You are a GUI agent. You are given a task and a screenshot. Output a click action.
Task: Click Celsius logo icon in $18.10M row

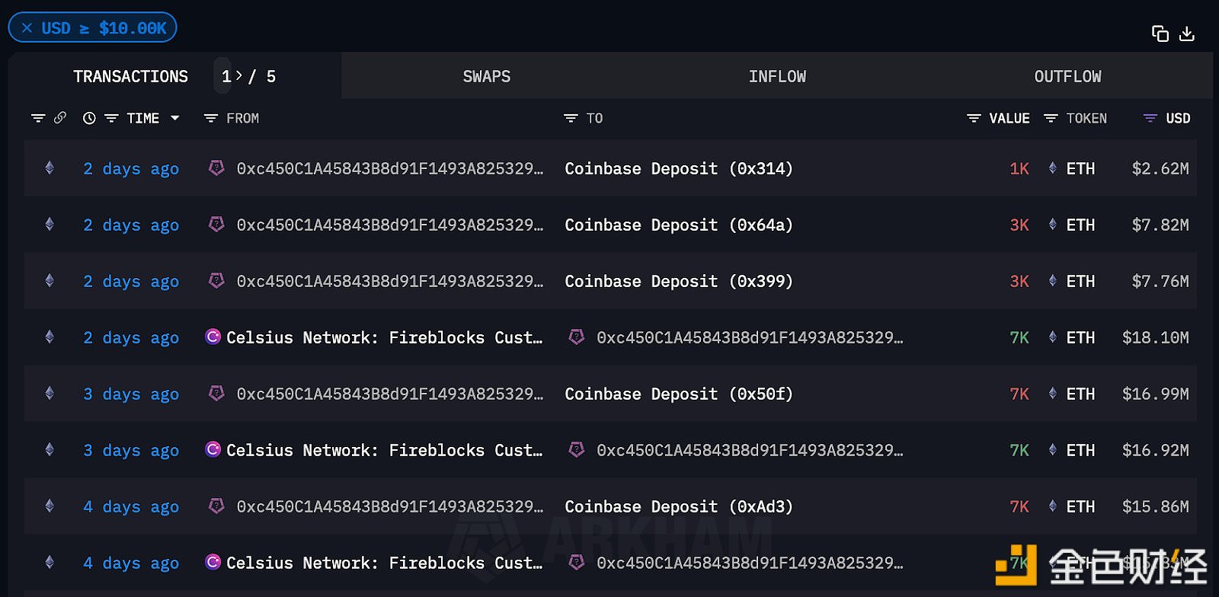[x=213, y=337]
